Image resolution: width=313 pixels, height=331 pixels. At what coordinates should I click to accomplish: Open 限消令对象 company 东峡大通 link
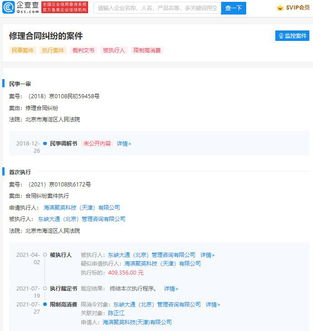point(157,305)
